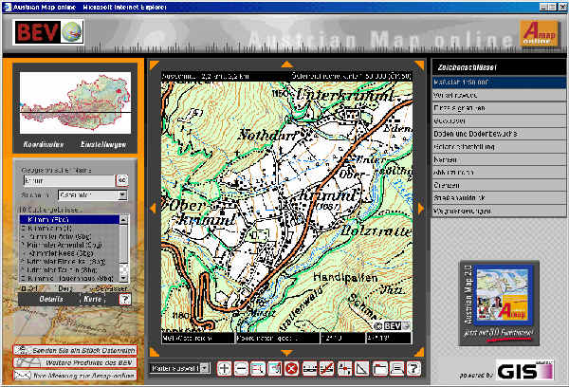Select the triangle set-square tool
The width and height of the screenshot is (569, 387).
pyautogui.click(x=361, y=368)
